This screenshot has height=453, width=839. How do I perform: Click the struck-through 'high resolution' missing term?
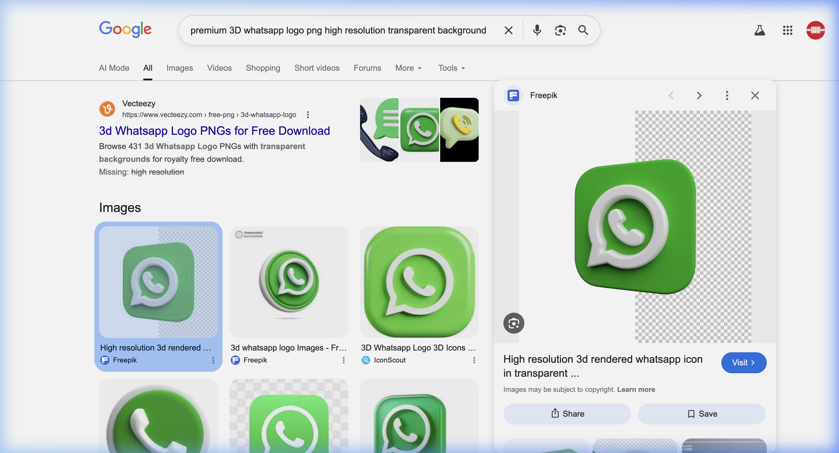coord(158,172)
